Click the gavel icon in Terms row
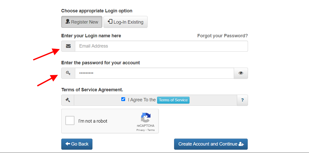The width and height of the screenshot is (309, 153). (68, 100)
